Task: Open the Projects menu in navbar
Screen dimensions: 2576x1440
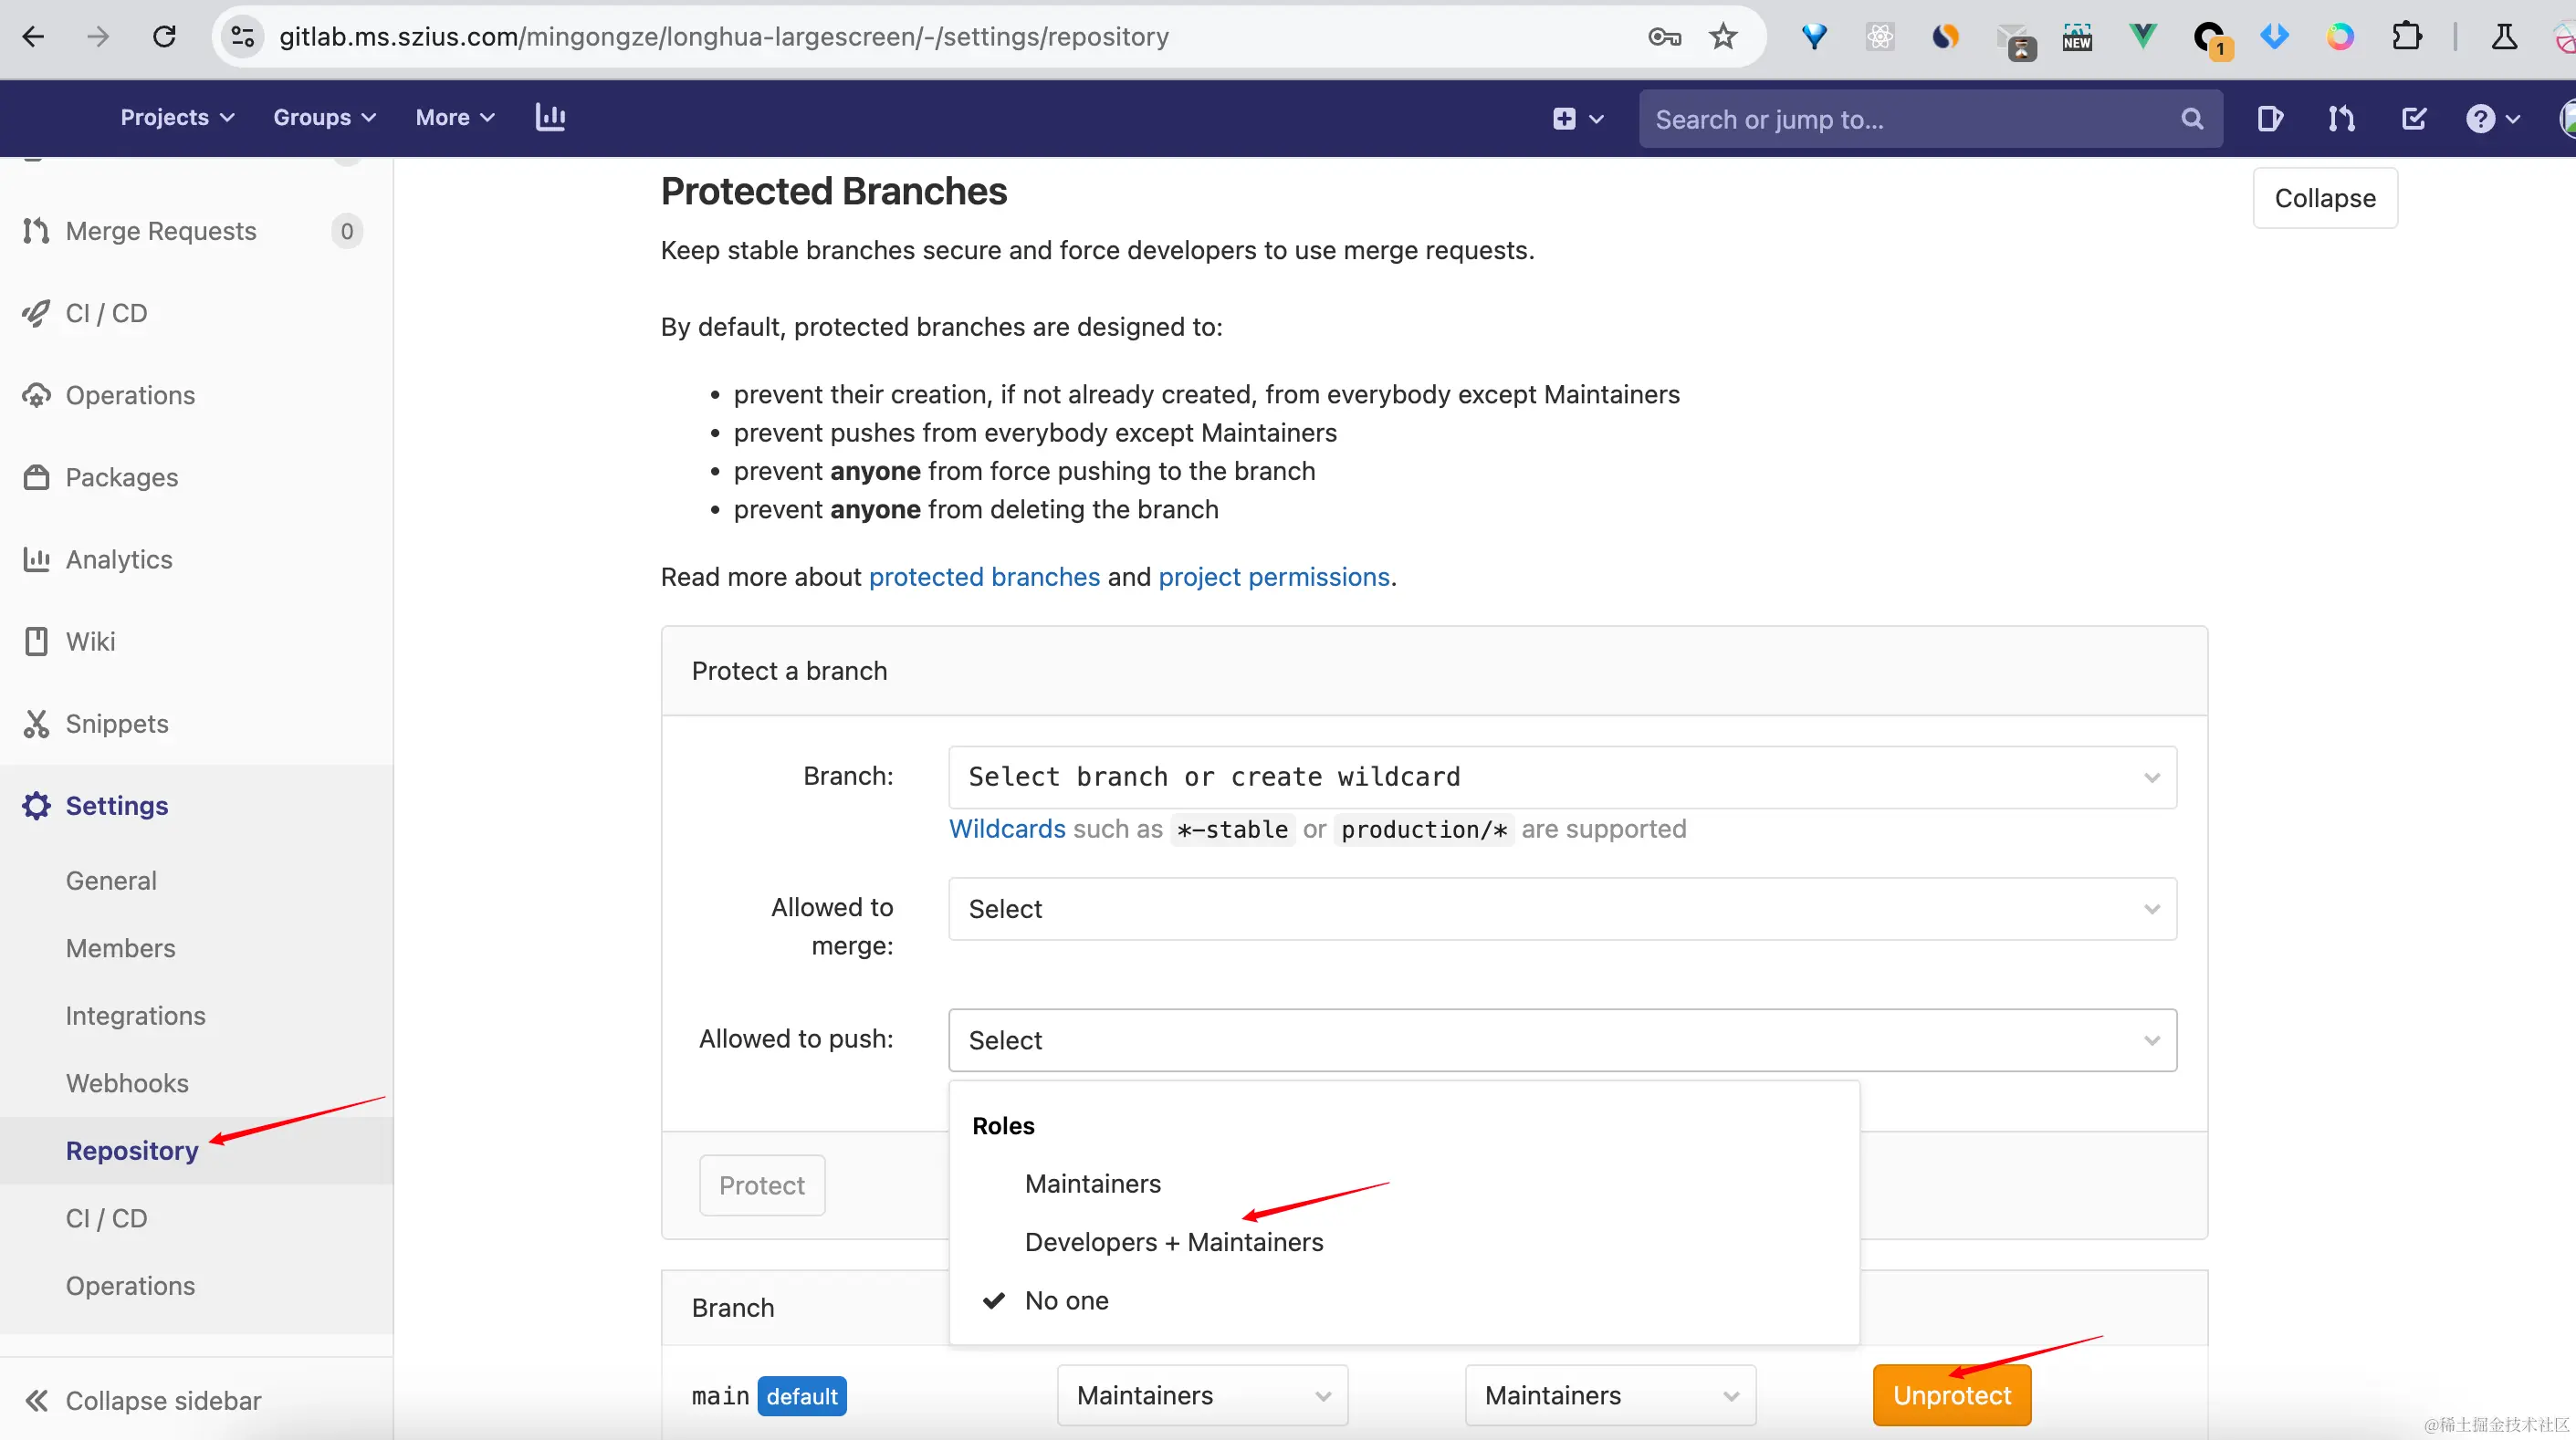Action: [177, 118]
